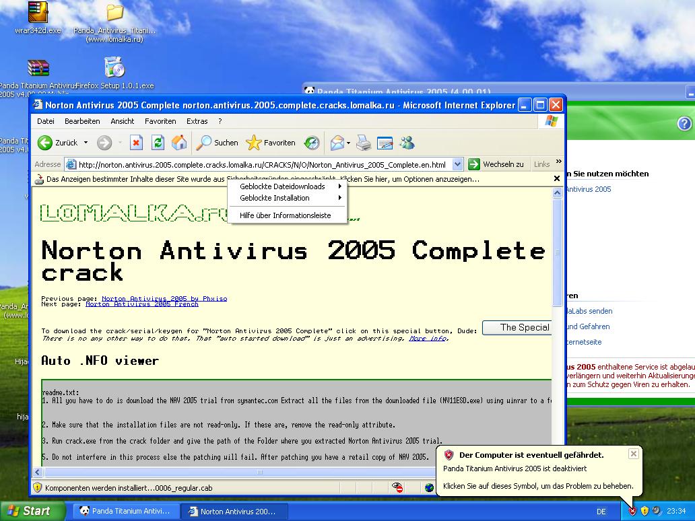This screenshot has width=695, height=521.
Task: Open the Bearbeiten menu
Action: tap(82, 121)
